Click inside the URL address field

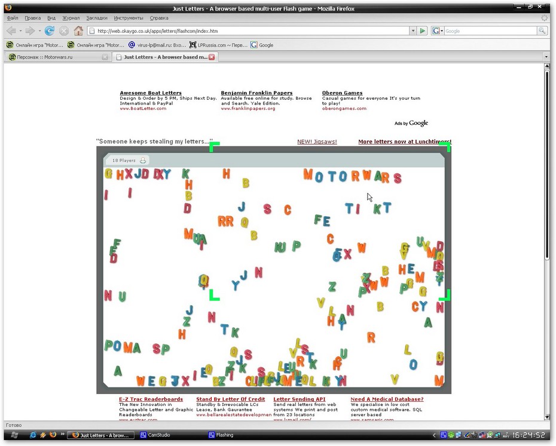pyautogui.click(x=248, y=31)
